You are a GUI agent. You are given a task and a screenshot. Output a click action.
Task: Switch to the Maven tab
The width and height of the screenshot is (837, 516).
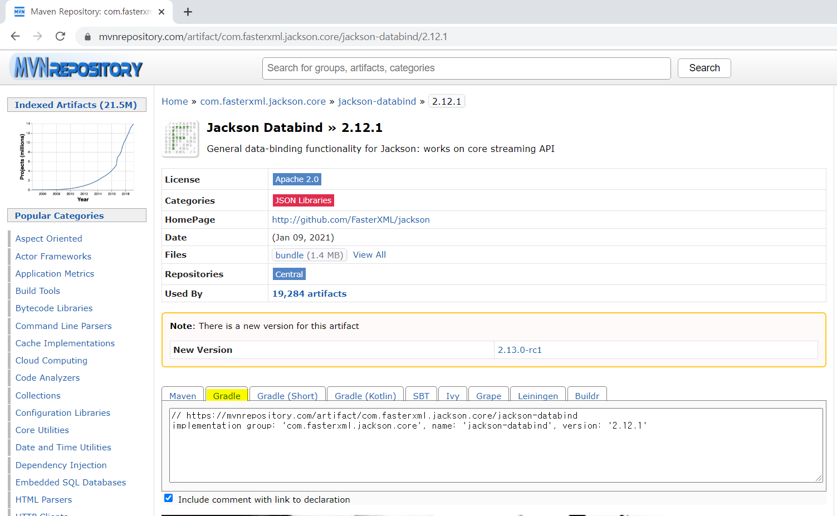click(x=183, y=395)
